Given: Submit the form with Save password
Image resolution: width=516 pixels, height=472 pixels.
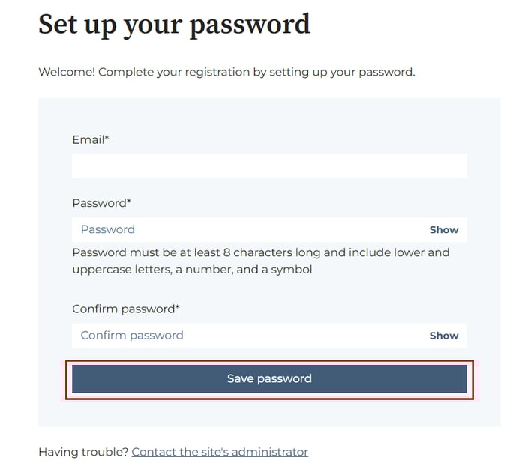Looking at the screenshot, I should [x=269, y=378].
